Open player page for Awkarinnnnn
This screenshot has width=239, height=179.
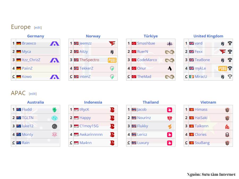pos(91,134)
